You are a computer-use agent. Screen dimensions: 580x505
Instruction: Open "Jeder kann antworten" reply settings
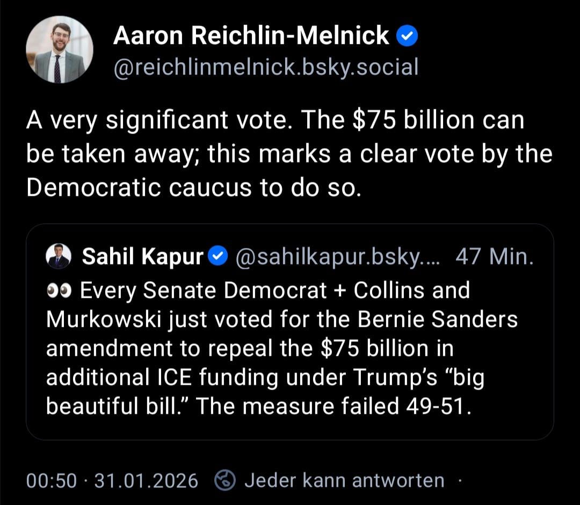[344, 480]
